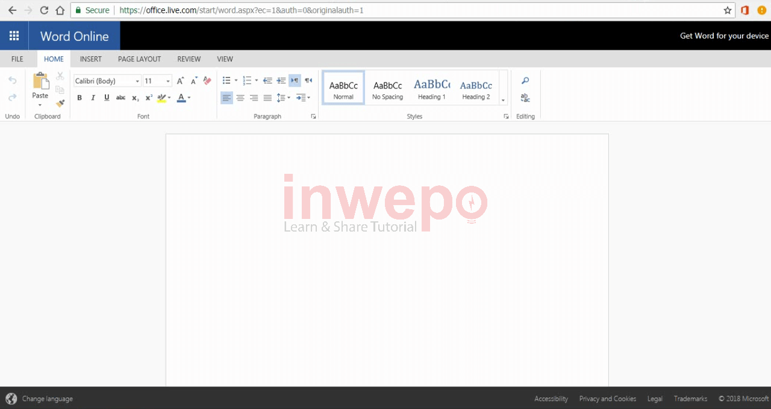Open the font size 11 dropdown

click(168, 81)
